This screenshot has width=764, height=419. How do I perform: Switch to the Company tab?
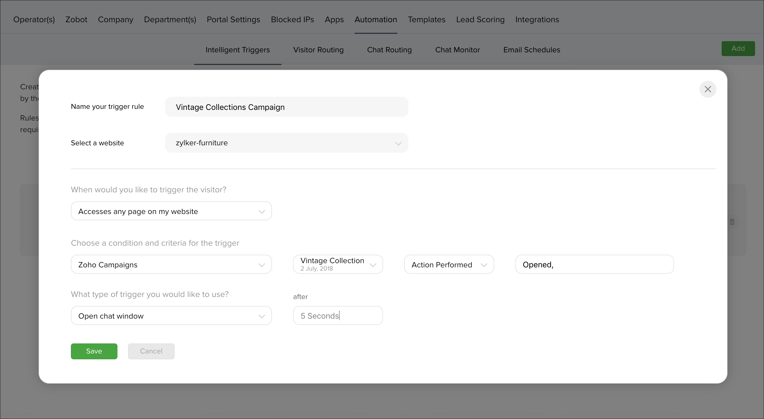(x=116, y=20)
